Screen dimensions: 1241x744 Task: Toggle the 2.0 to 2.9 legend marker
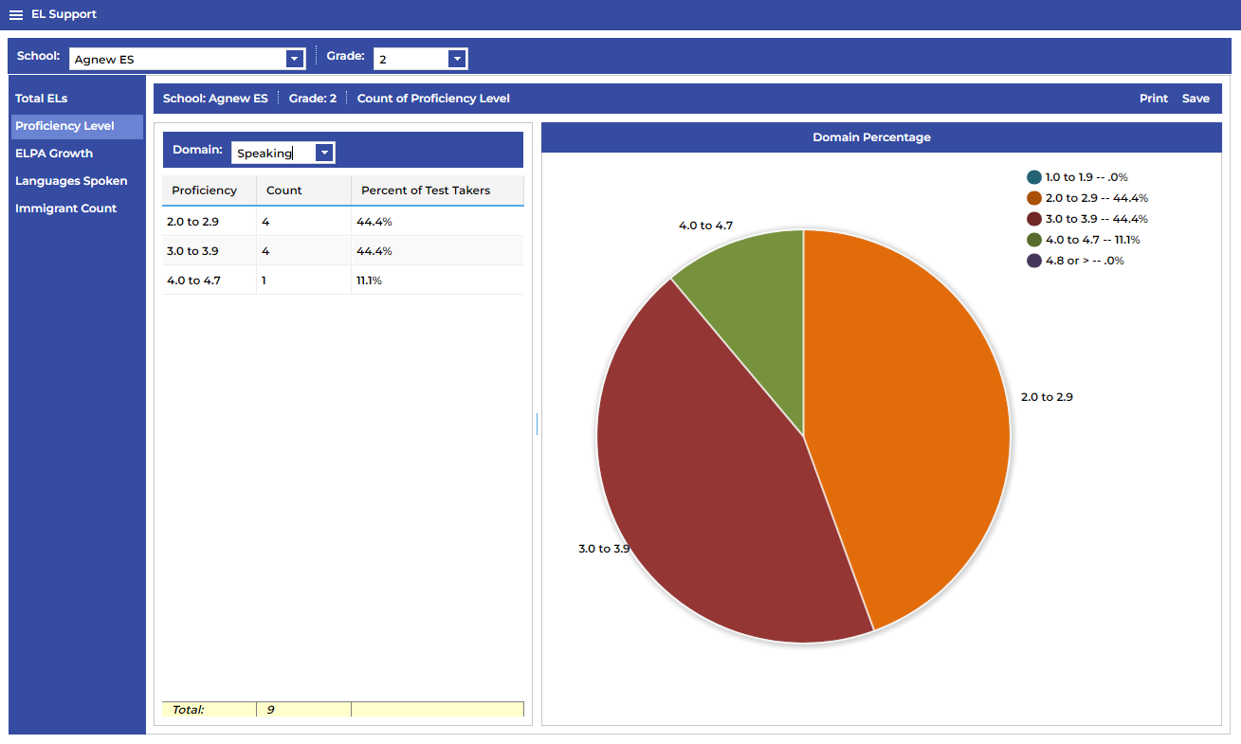[x=1034, y=198]
